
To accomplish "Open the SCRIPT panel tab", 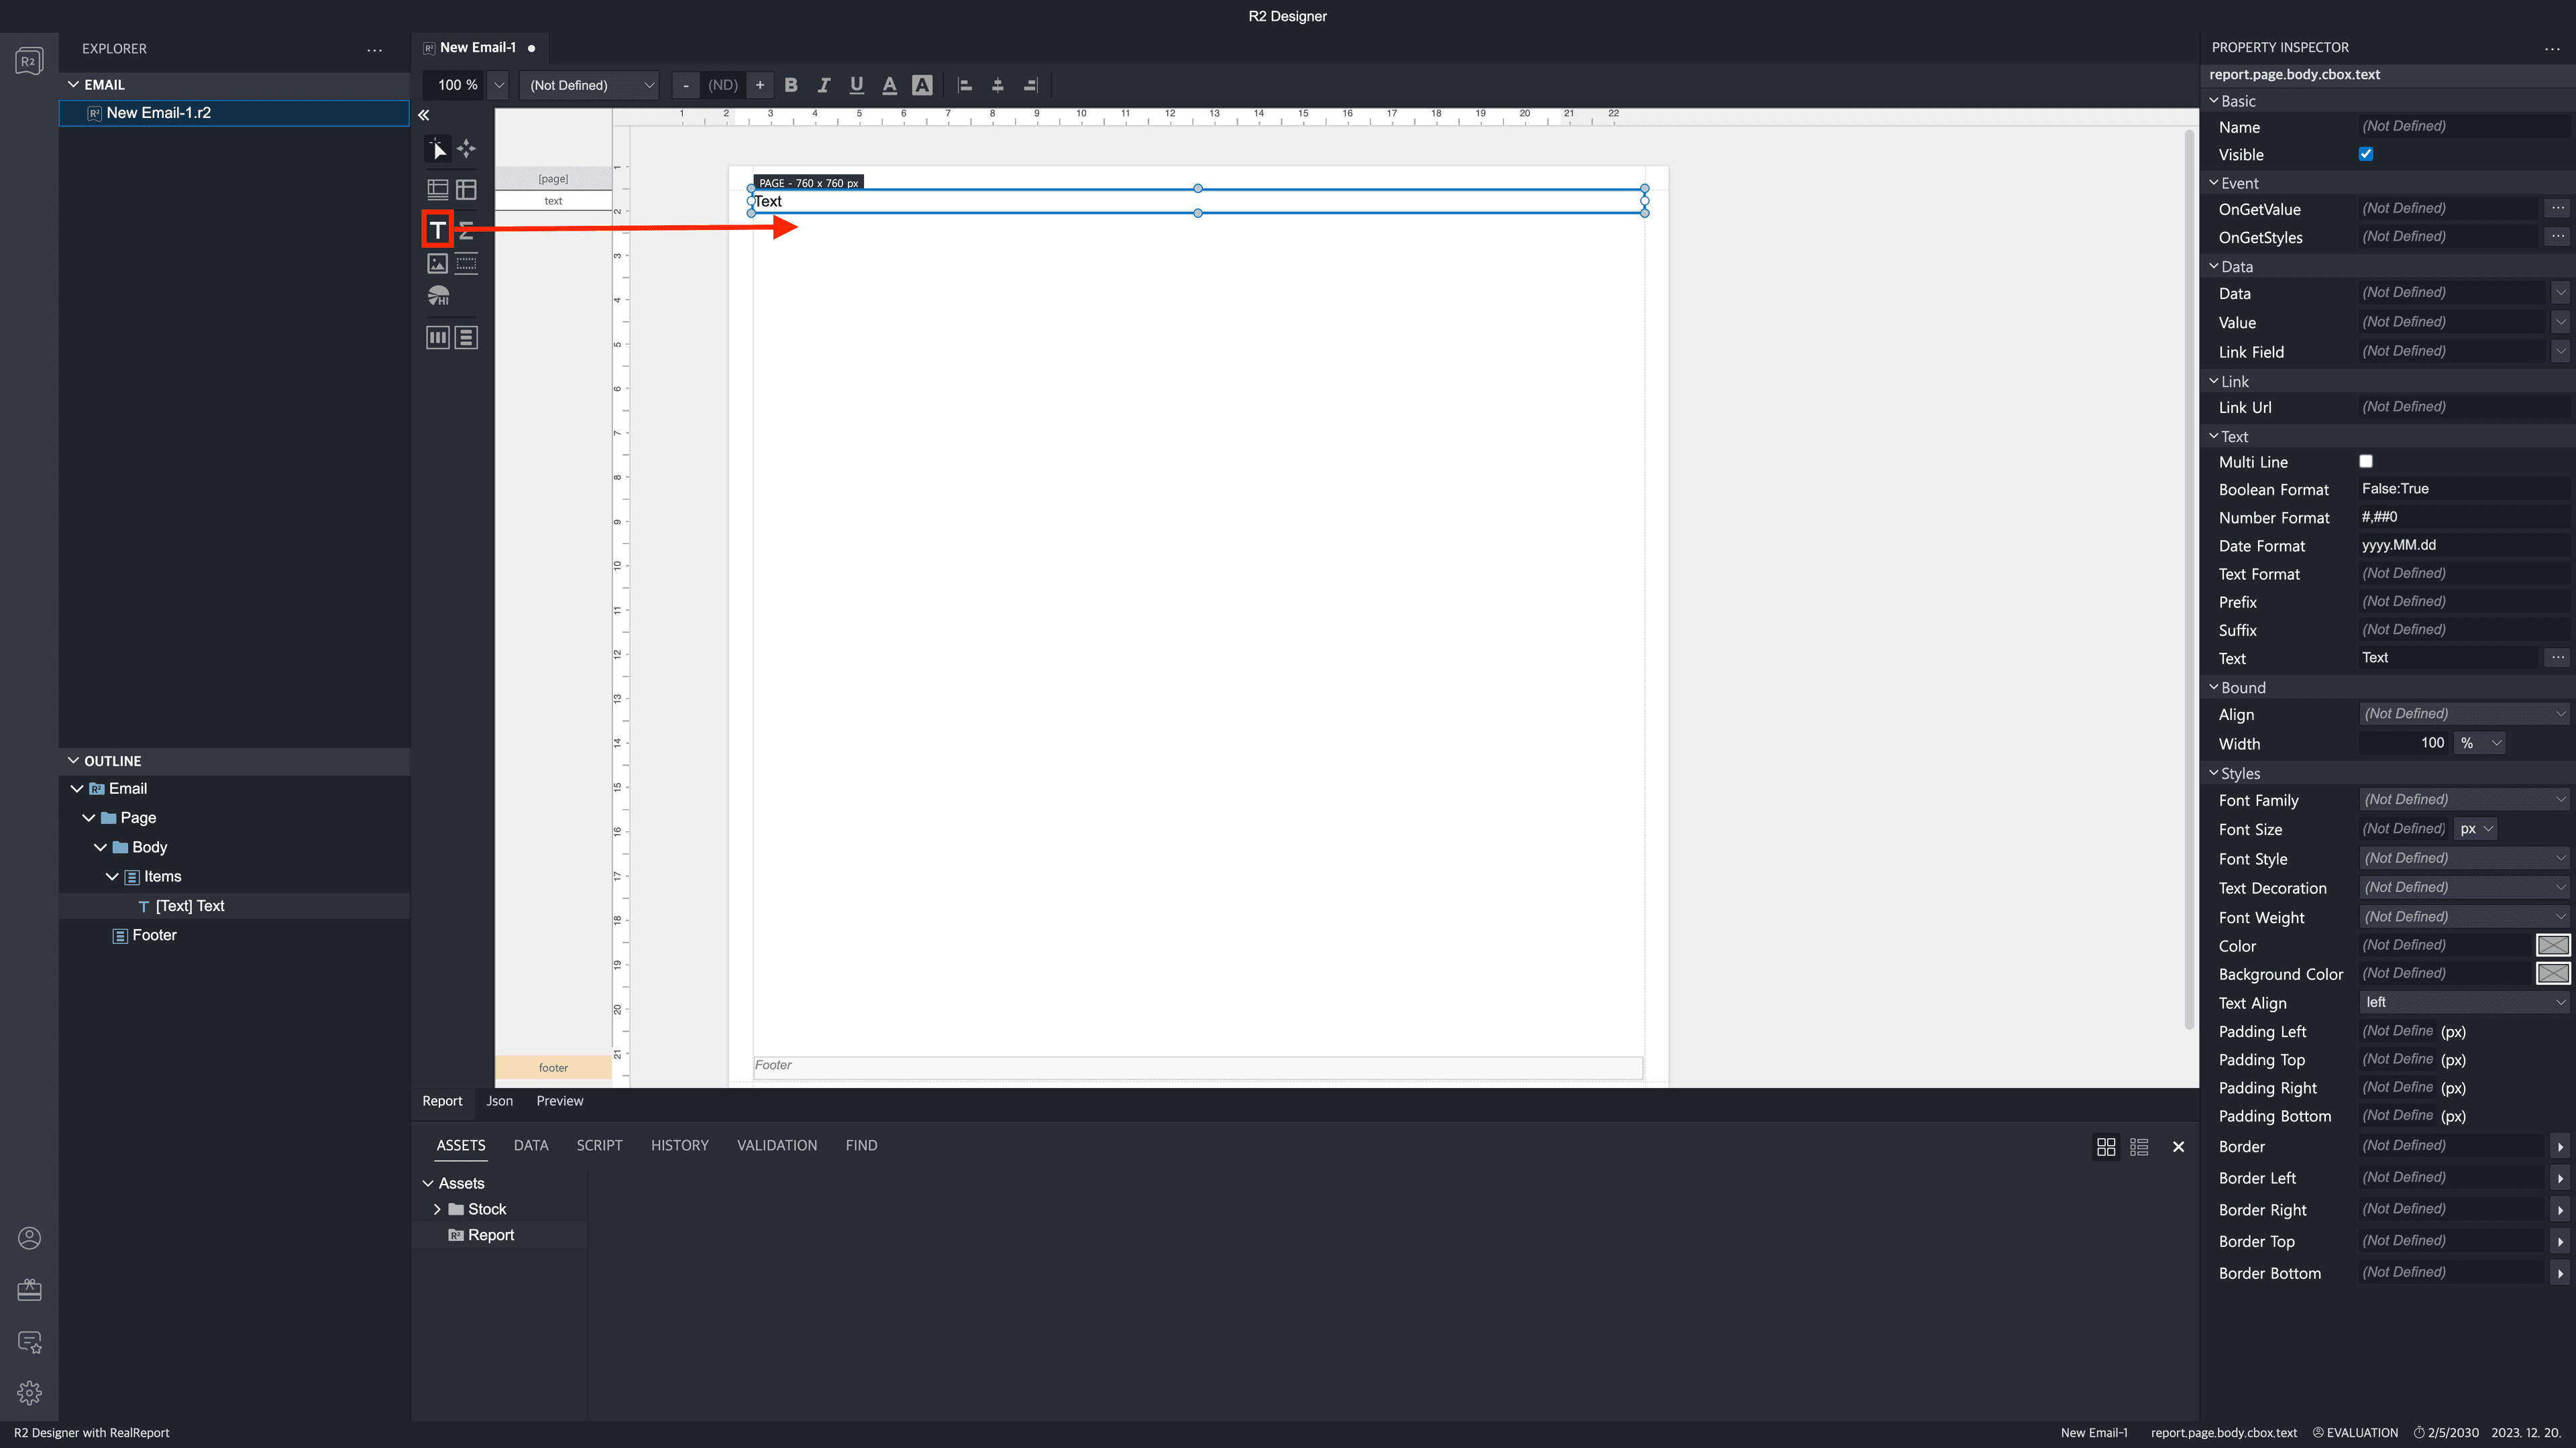I will [599, 1145].
